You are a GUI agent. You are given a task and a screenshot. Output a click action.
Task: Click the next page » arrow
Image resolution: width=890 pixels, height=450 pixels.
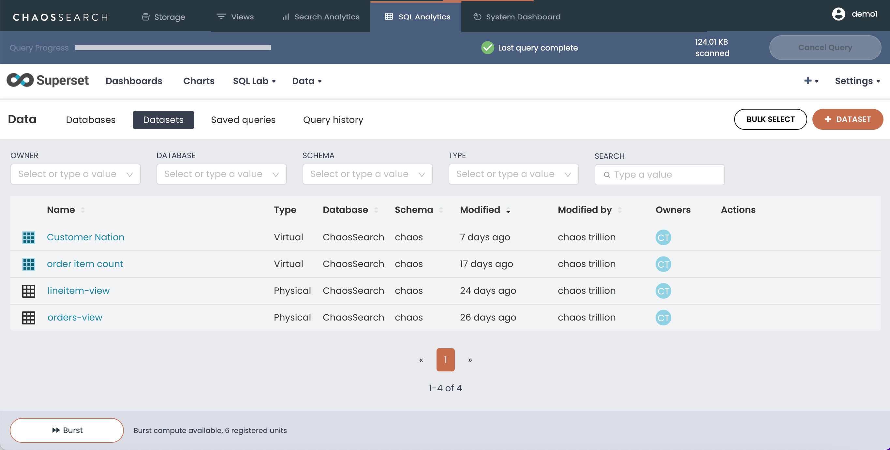point(470,360)
